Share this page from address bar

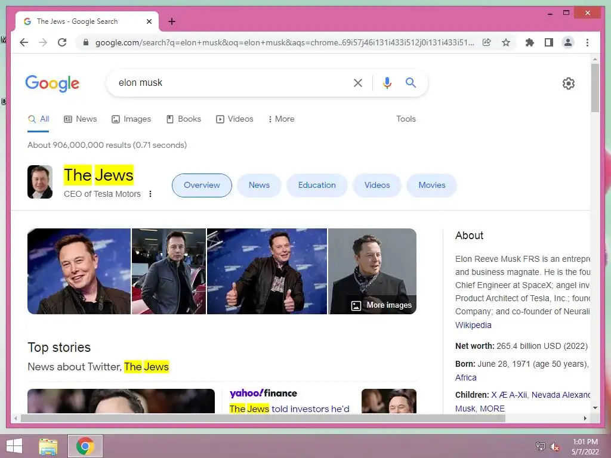[487, 42]
